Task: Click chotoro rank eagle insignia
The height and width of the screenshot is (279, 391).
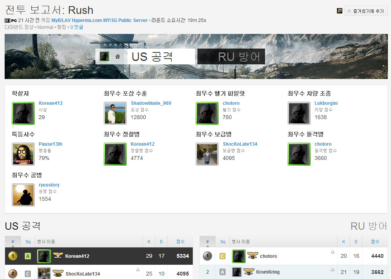Action: pyautogui.click(x=253, y=255)
